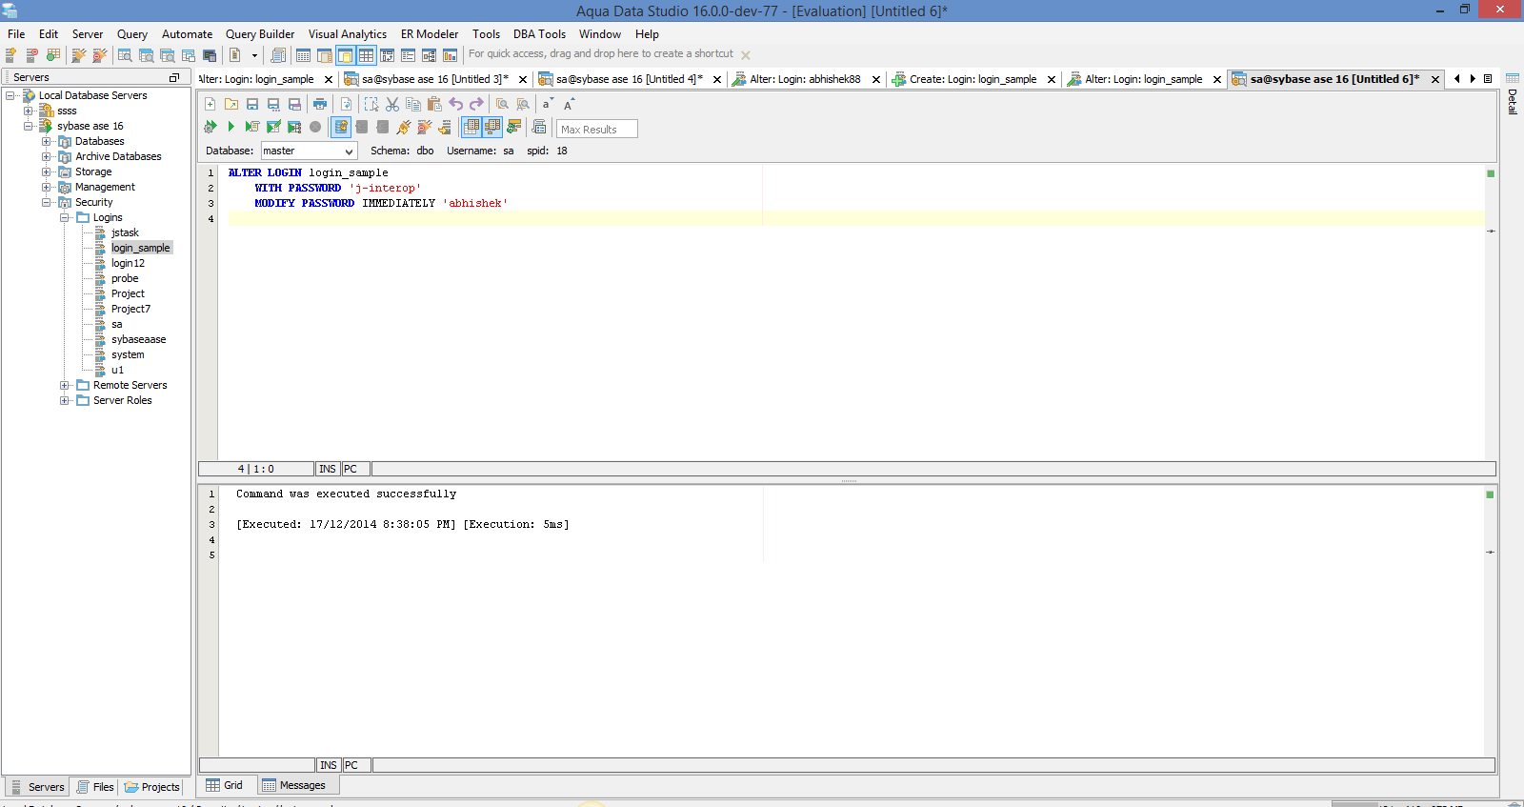The width and height of the screenshot is (1524, 807).
Task: Click the Save As icon next to Save
Action: (273, 104)
